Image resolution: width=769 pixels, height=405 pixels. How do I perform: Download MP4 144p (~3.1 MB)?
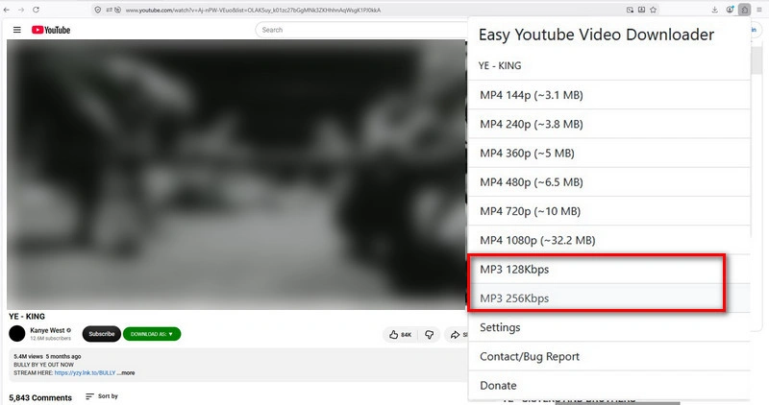[x=609, y=95]
